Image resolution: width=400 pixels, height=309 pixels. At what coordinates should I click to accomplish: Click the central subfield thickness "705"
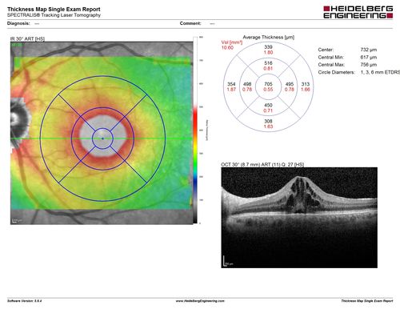point(268,84)
